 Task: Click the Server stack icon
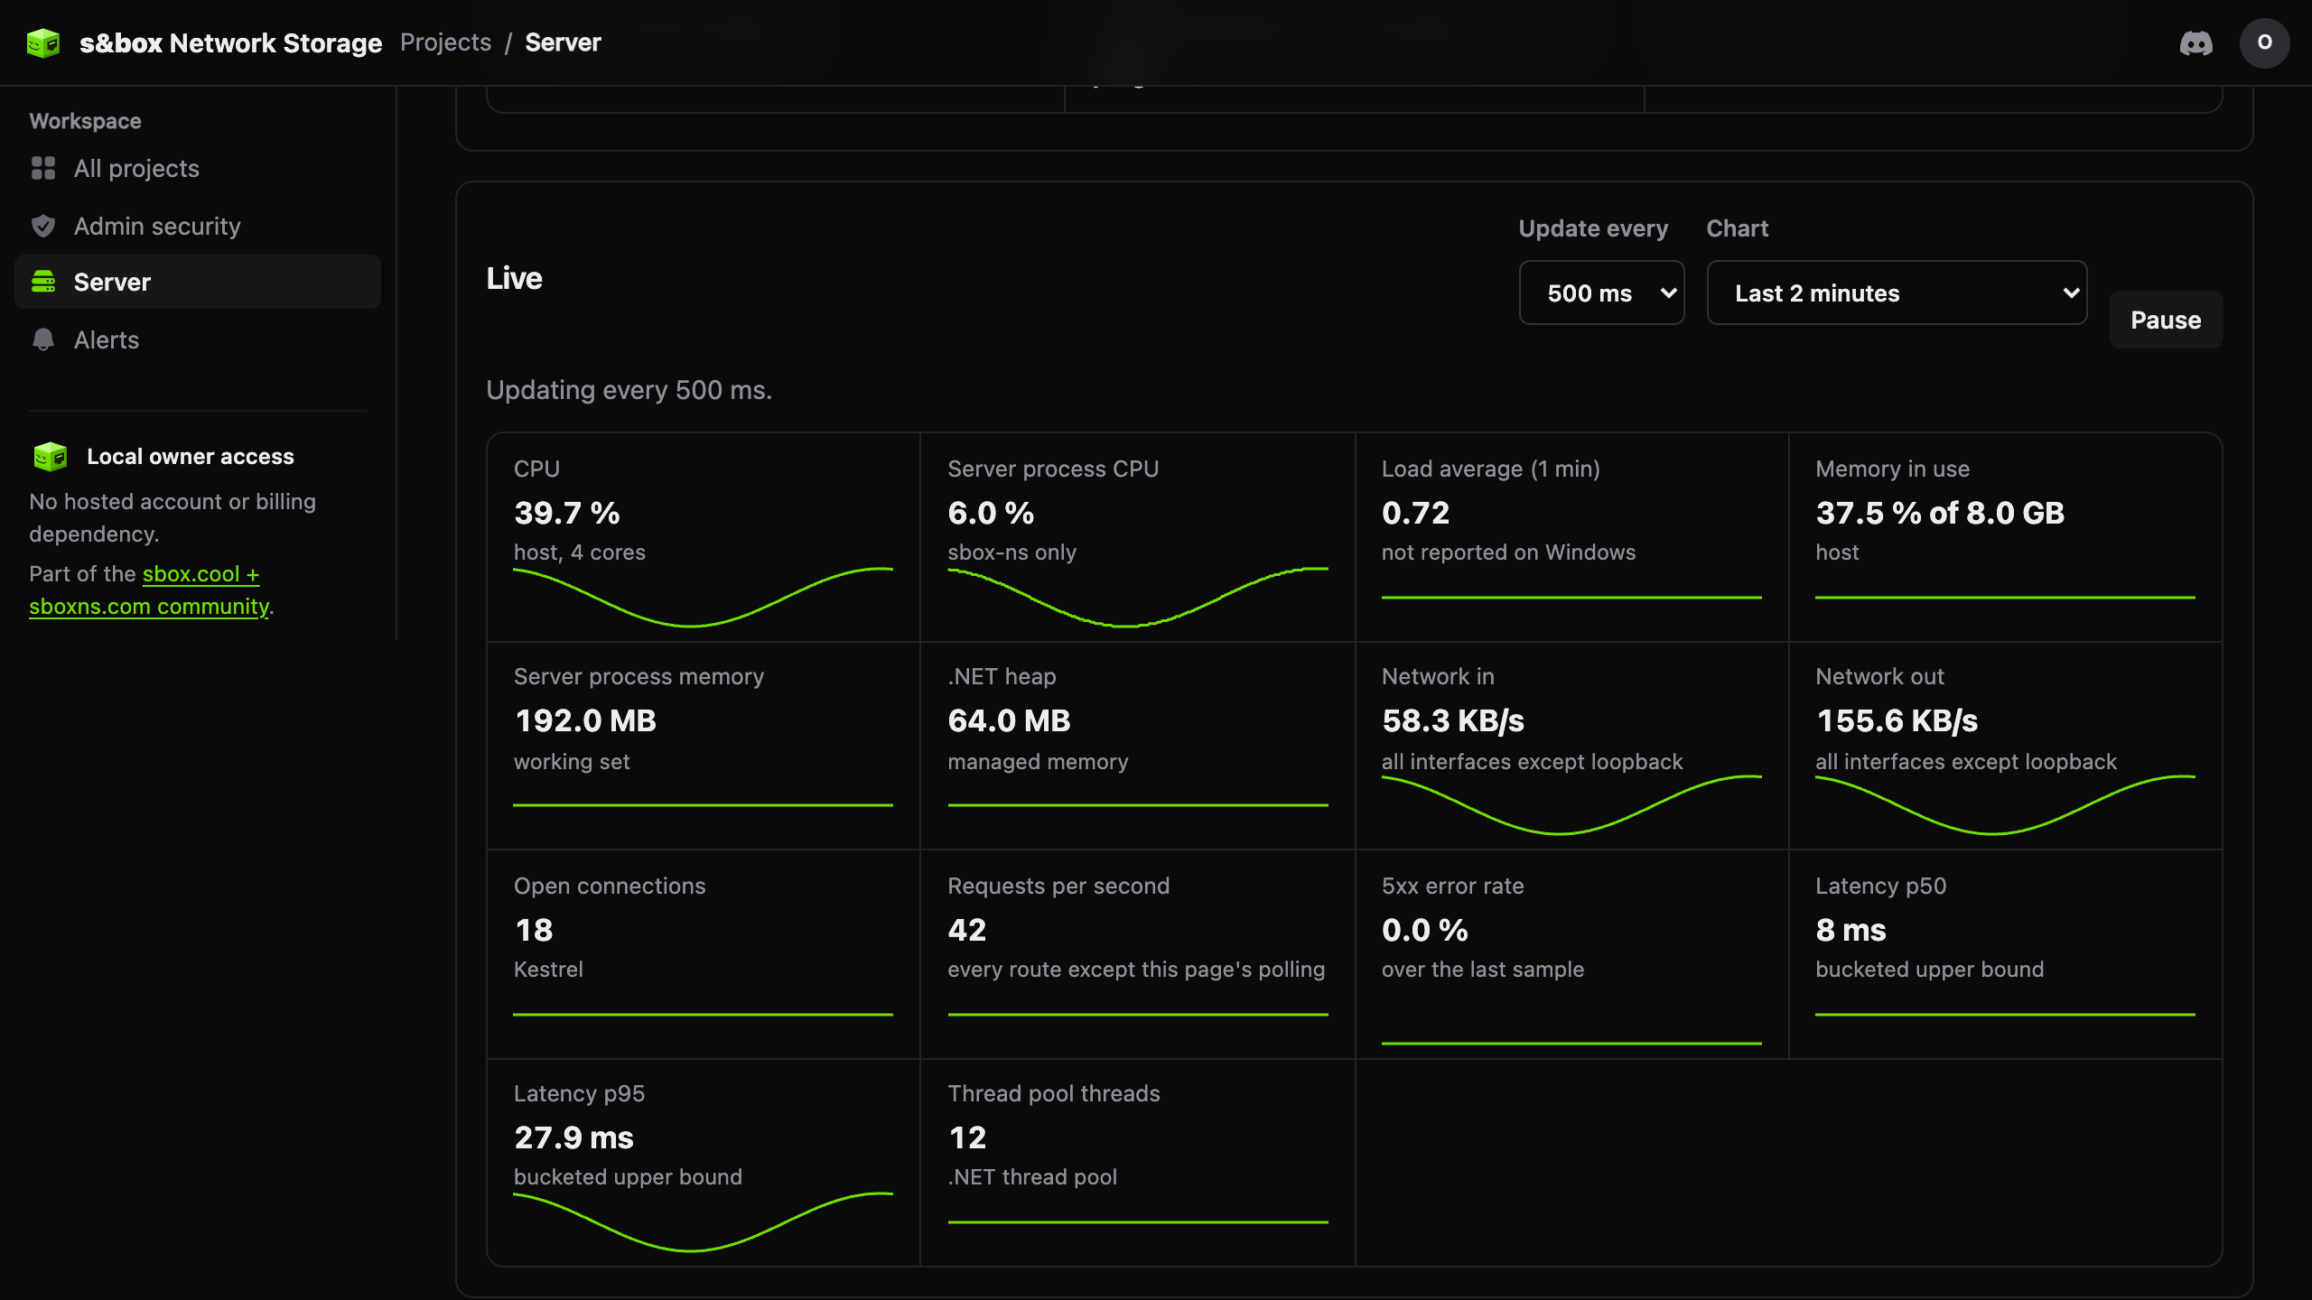[x=43, y=282]
